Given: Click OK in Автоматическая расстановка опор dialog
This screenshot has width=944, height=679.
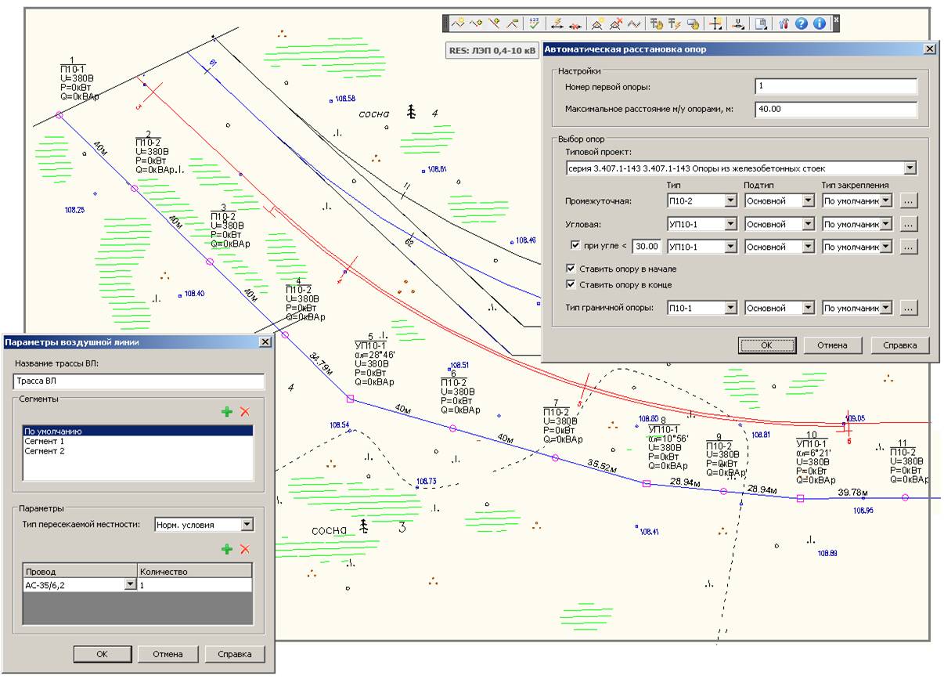Looking at the screenshot, I should (x=766, y=345).
